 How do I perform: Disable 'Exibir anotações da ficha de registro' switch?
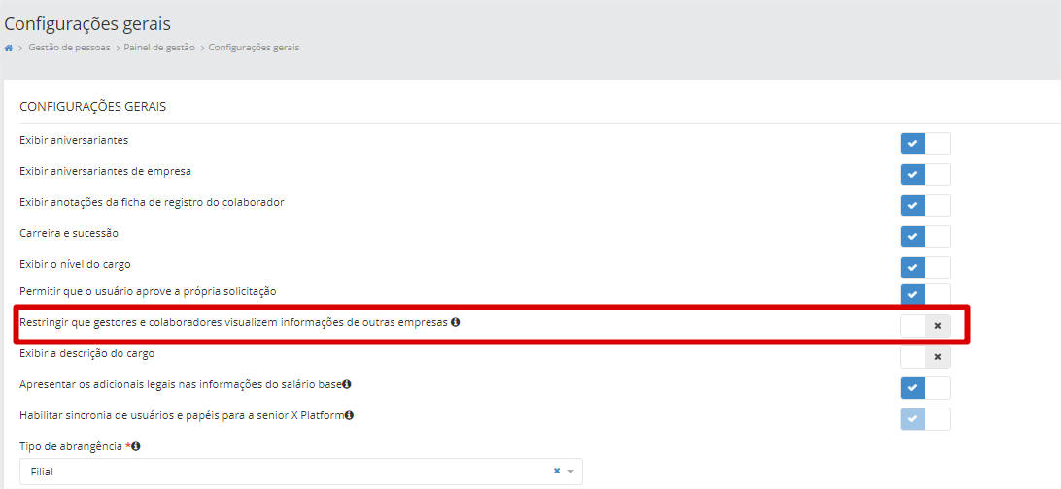(925, 206)
